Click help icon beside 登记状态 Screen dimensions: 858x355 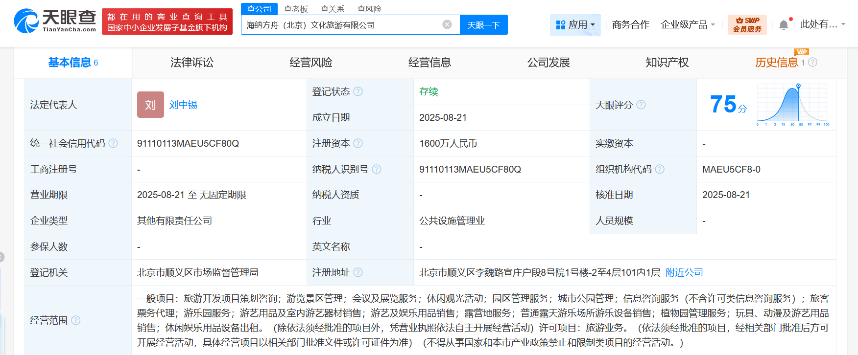(358, 91)
